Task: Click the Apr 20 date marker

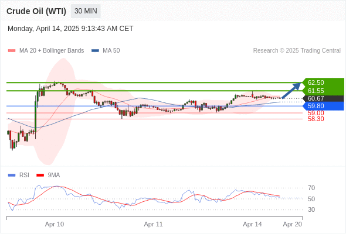Action: click(293, 224)
